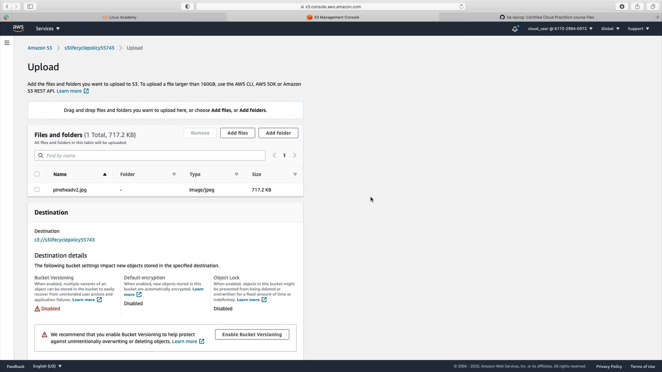This screenshot has width=662, height=372.
Task: Toggle the Safari sidebar icon
Action: [30, 6]
